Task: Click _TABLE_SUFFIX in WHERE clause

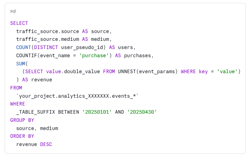Action: (x=36, y=112)
